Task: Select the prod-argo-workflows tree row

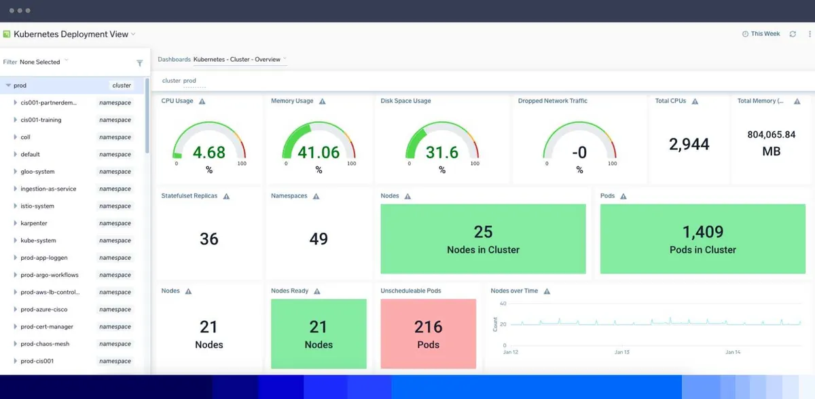Action: (x=73, y=275)
